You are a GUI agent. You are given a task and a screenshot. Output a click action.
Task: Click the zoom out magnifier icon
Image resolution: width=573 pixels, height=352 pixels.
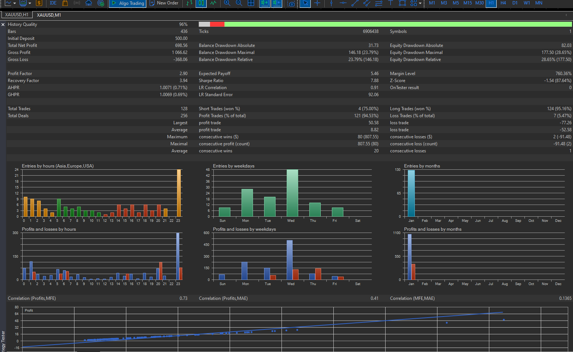[x=239, y=3]
